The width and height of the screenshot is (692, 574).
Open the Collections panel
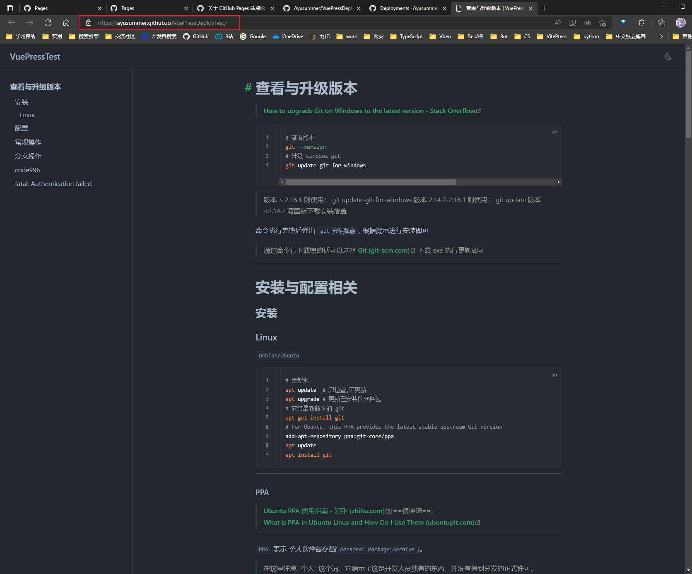pos(662,23)
